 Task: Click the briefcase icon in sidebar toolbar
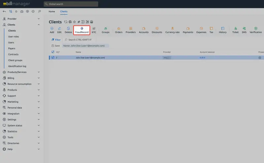pos(22,12)
